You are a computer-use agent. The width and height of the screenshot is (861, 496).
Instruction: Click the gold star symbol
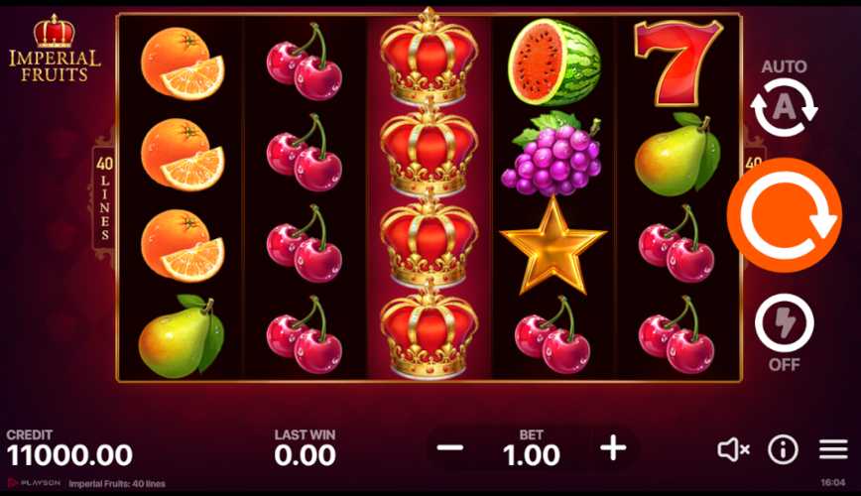553,246
